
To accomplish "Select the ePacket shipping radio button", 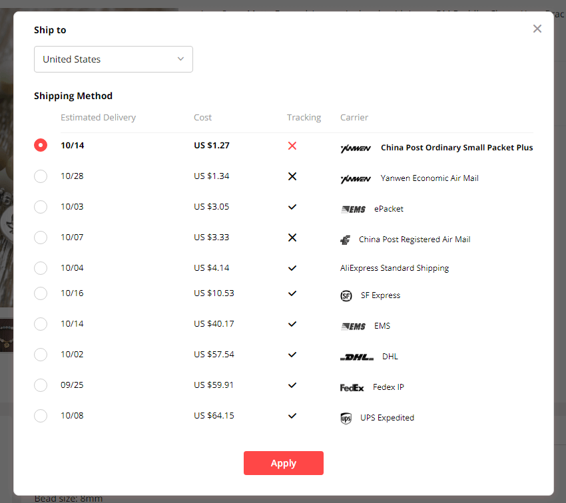I will coord(41,207).
